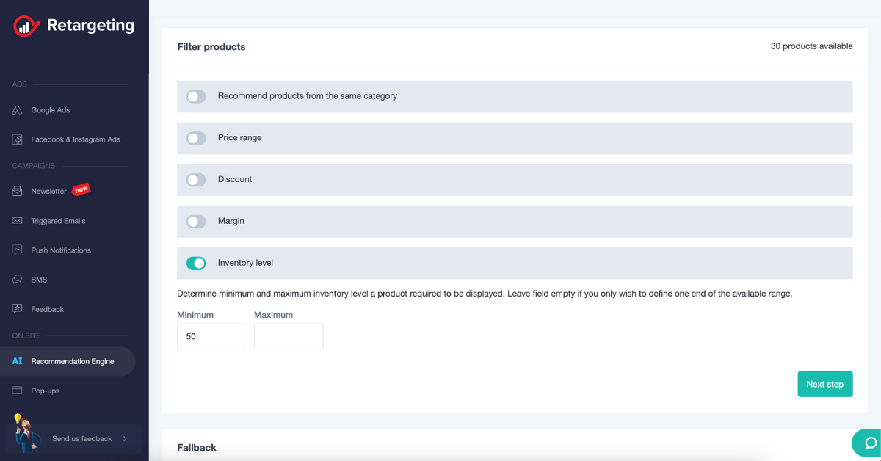The width and height of the screenshot is (881, 461).
Task: Open Recommendation Engine menu item
Action: coord(72,361)
